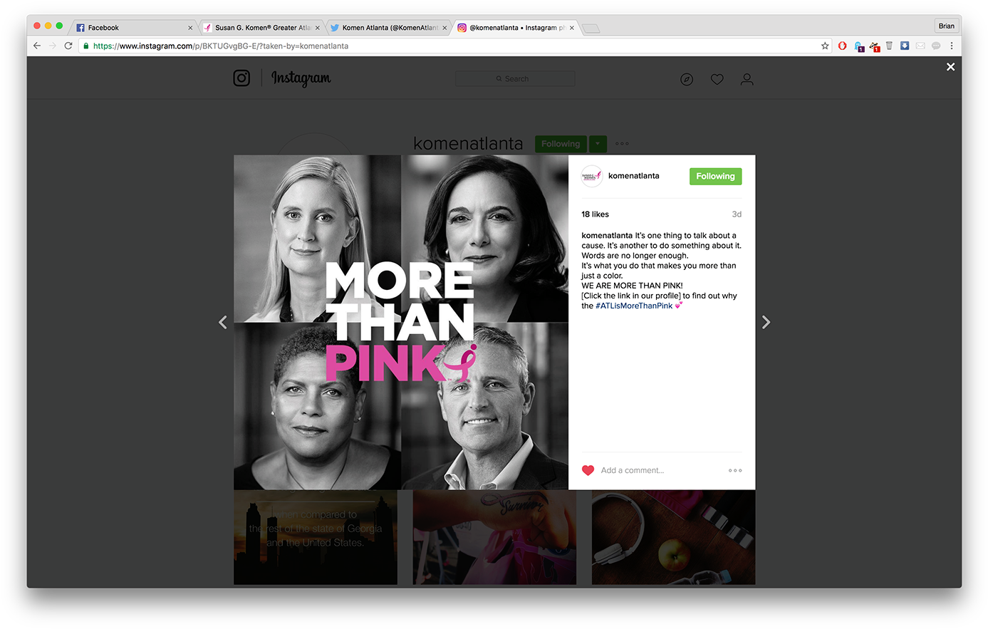Go to next post arrow
Viewport: 988px width, 629px height.
[x=766, y=323]
